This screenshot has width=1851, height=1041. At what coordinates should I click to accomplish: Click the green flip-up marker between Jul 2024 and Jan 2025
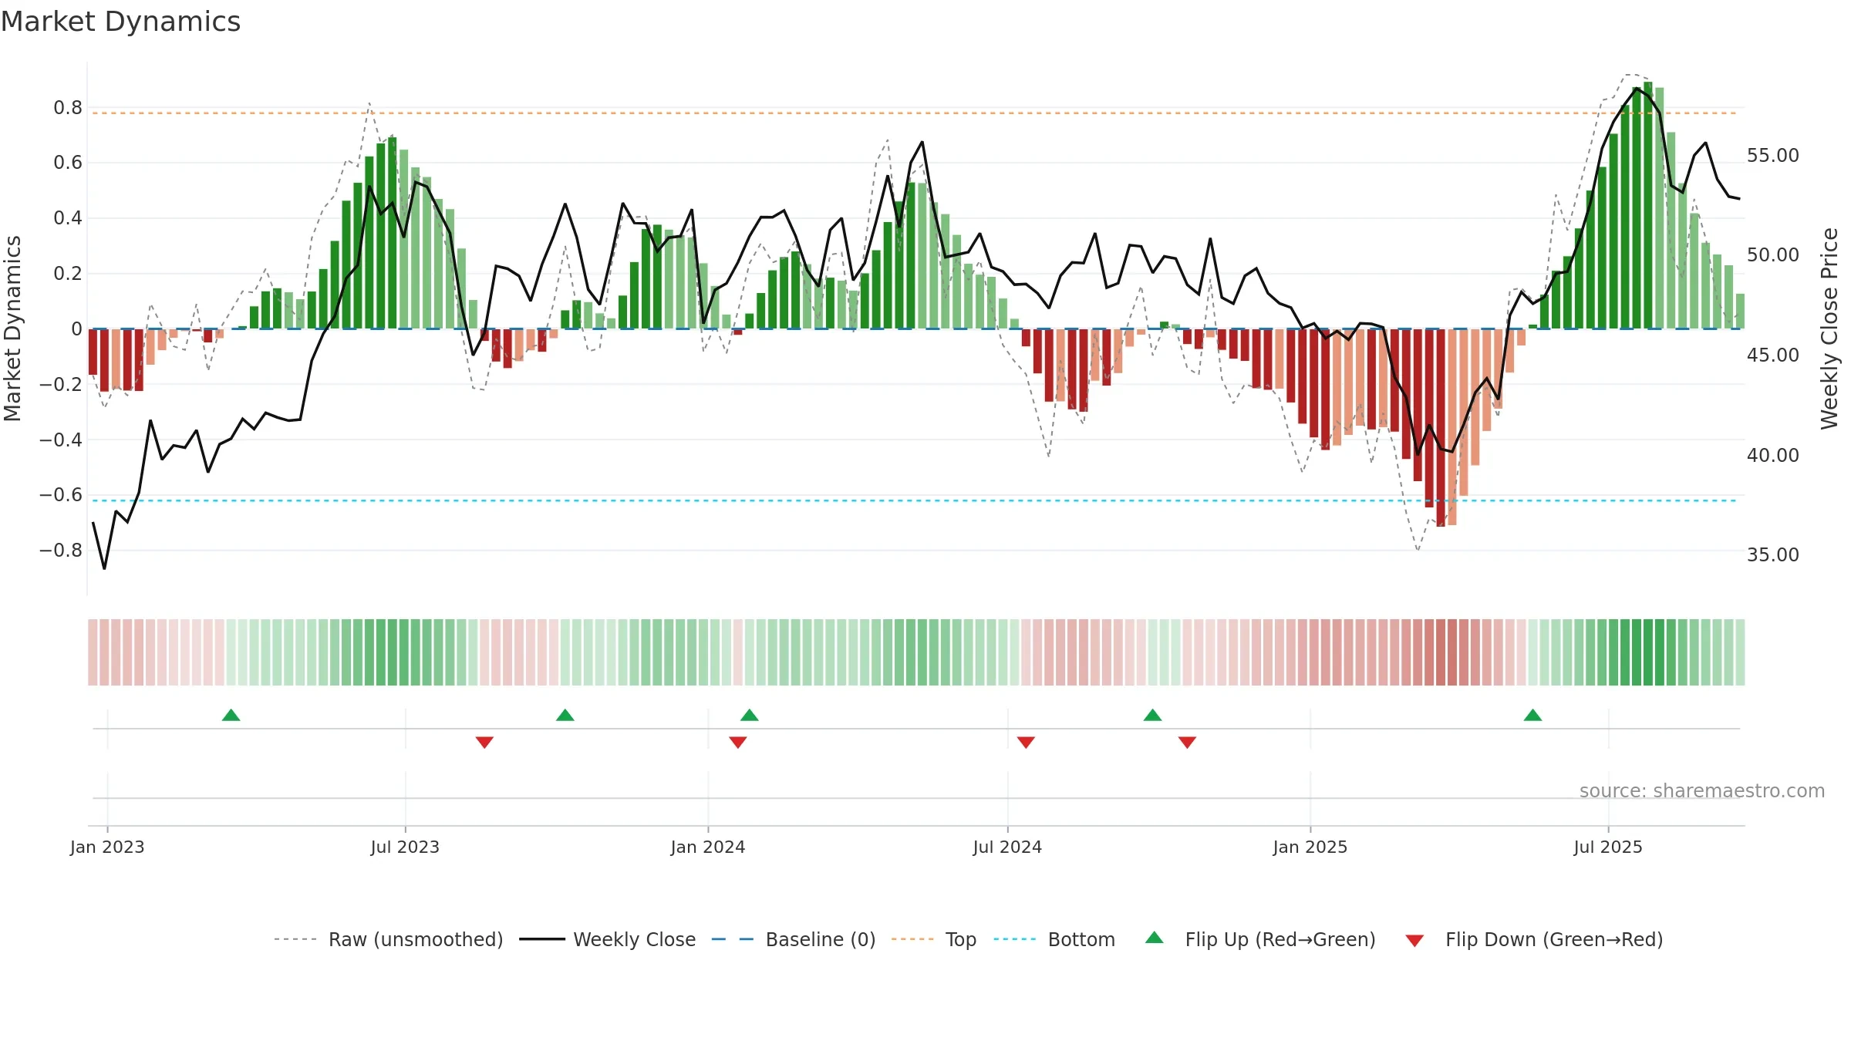point(1152,715)
